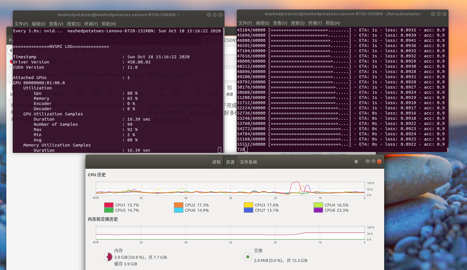This screenshot has height=270, width=467.
Task: Switch to the 进程 tab in System Monitor
Action: pyautogui.click(x=216, y=162)
